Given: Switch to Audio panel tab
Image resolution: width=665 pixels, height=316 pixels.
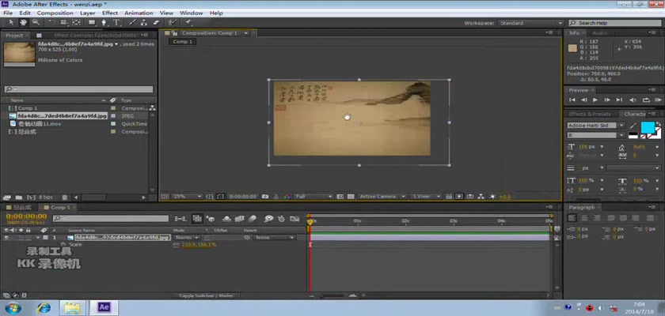Looking at the screenshot, I should (599, 33).
